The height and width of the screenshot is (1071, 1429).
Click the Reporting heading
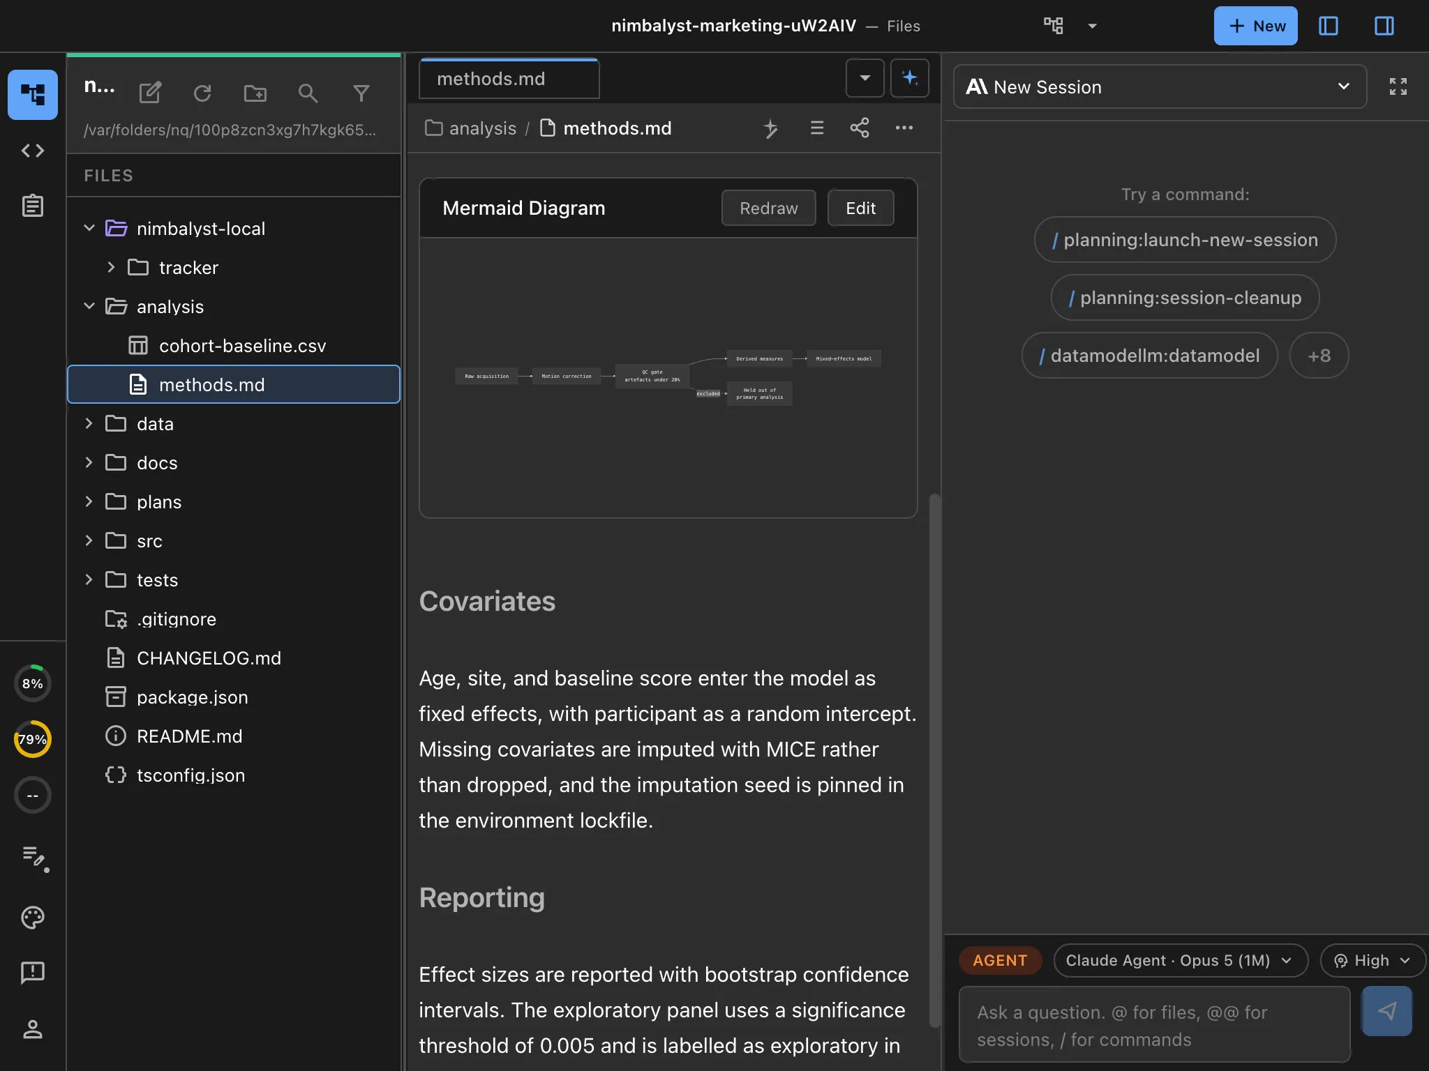(x=481, y=897)
